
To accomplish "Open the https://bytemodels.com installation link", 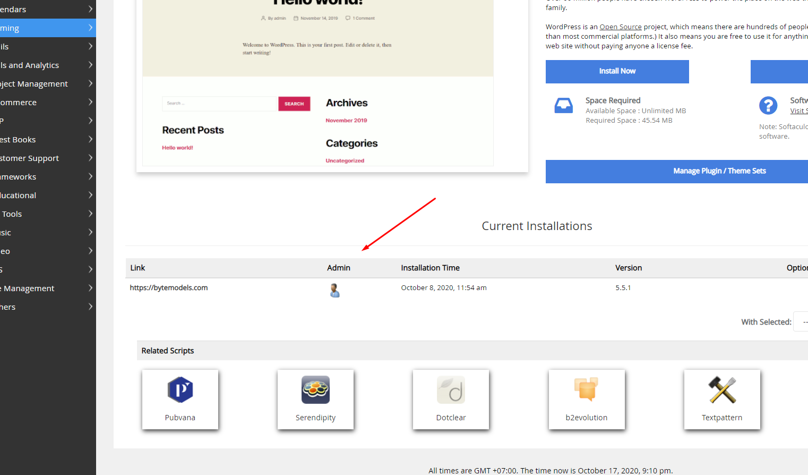I will [169, 288].
